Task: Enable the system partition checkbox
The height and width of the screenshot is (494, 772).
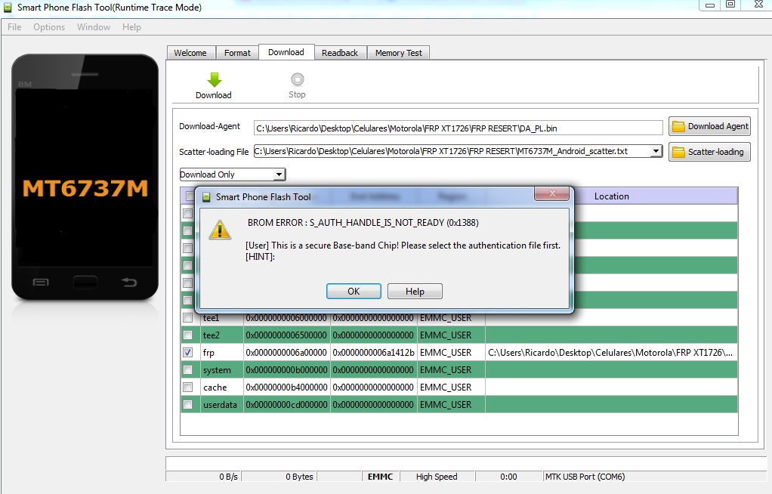Action: click(x=187, y=370)
